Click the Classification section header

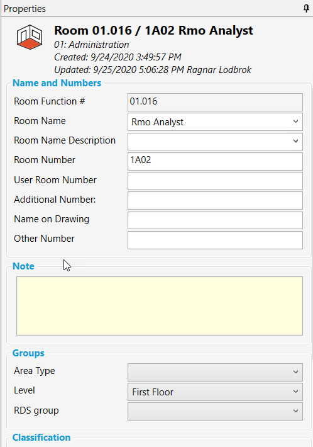pyautogui.click(x=41, y=438)
